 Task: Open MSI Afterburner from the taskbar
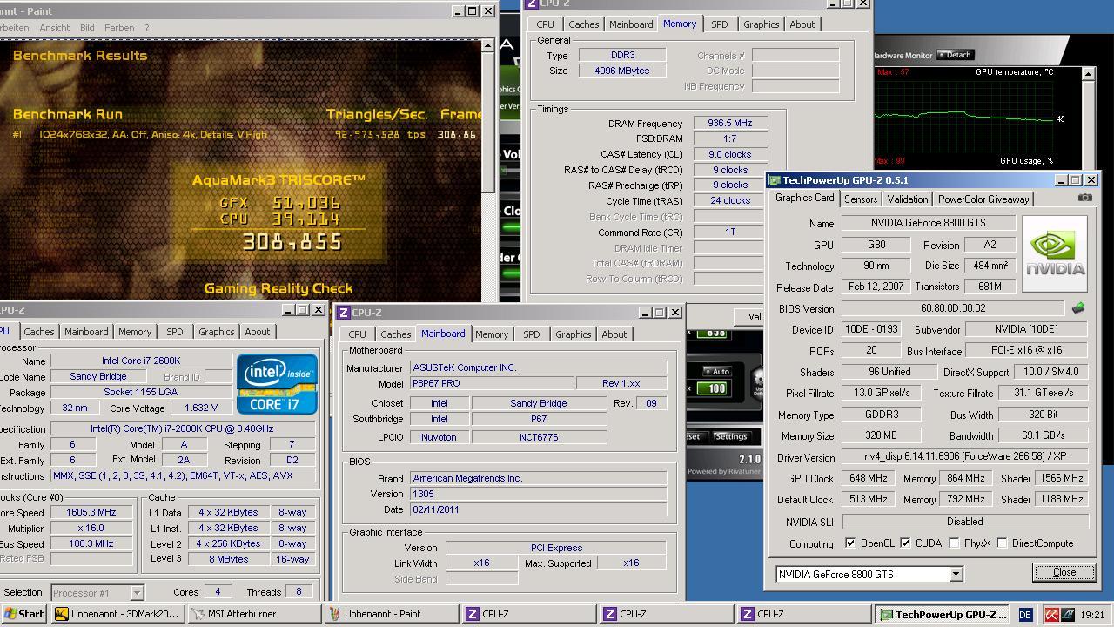[254, 614]
